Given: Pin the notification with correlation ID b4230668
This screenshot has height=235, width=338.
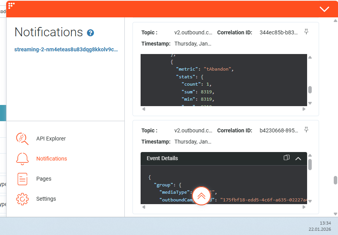Looking at the screenshot, I should coord(306,129).
